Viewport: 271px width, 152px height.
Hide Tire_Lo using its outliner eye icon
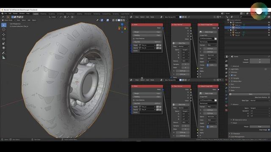[x=269, y=27]
